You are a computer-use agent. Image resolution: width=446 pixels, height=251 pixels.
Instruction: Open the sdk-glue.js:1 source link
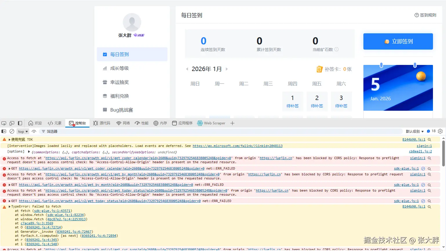(x=406, y=168)
